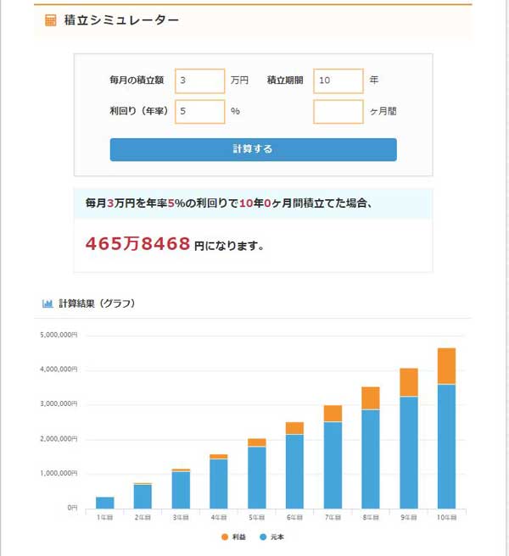Click the 利回り(年率) input field
The height and width of the screenshot is (556, 509).
click(x=199, y=111)
